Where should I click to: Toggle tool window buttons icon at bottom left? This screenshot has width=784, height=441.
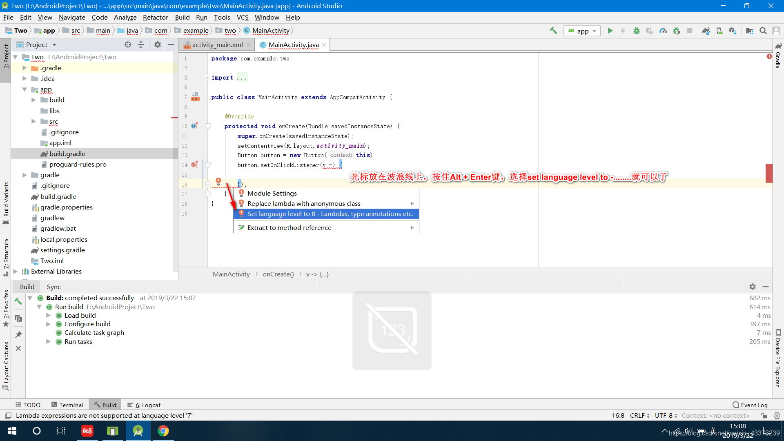point(8,415)
